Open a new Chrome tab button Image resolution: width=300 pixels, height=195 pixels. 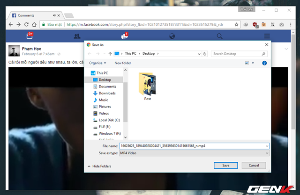pos(69,15)
